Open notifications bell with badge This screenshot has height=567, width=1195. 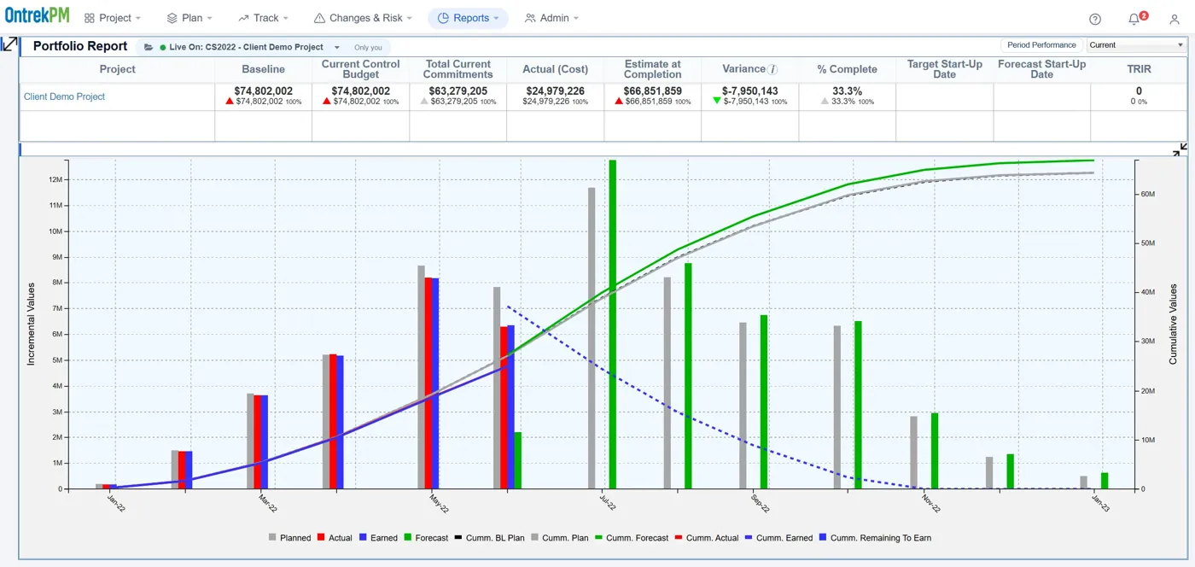(x=1135, y=19)
